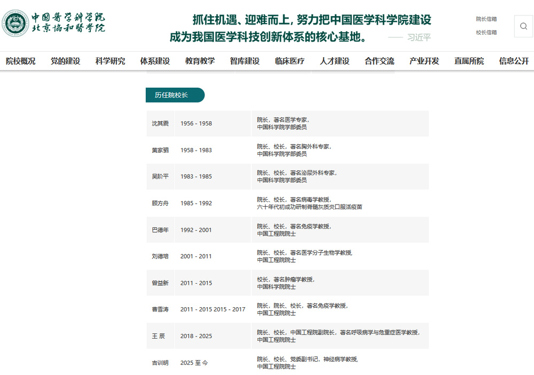The height and width of the screenshot is (375, 534).
Task: Open the 临床医疗 menu item
Action: pos(290,61)
